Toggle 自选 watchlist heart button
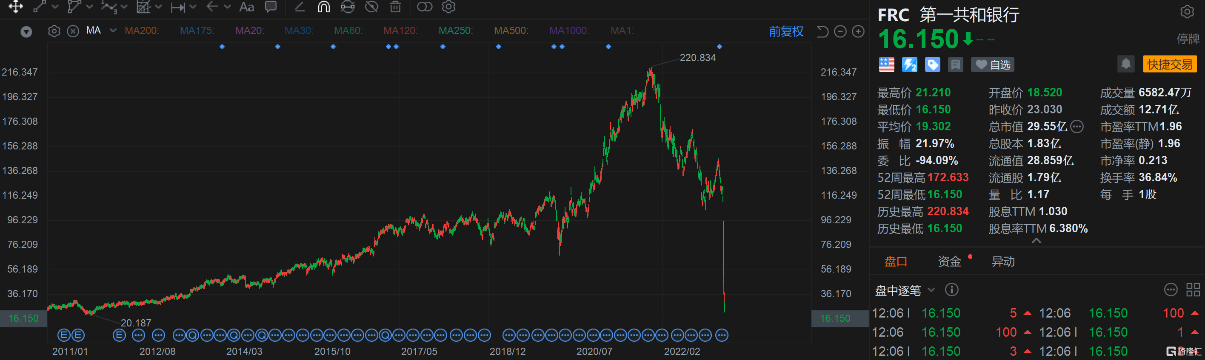1205x360 pixels. pyautogui.click(x=993, y=65)
